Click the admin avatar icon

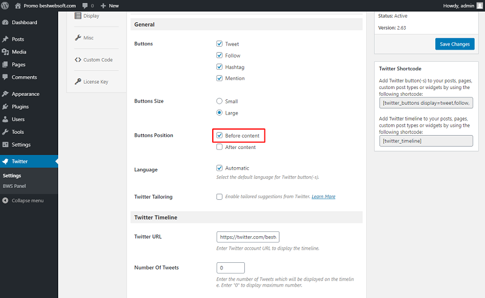coord(480,5)
